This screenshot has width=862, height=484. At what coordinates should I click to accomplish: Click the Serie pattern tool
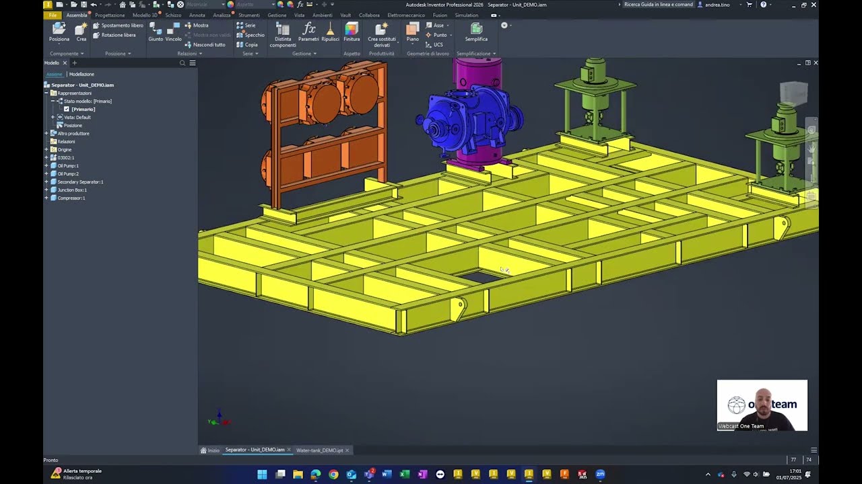click(x=246, y=26)
